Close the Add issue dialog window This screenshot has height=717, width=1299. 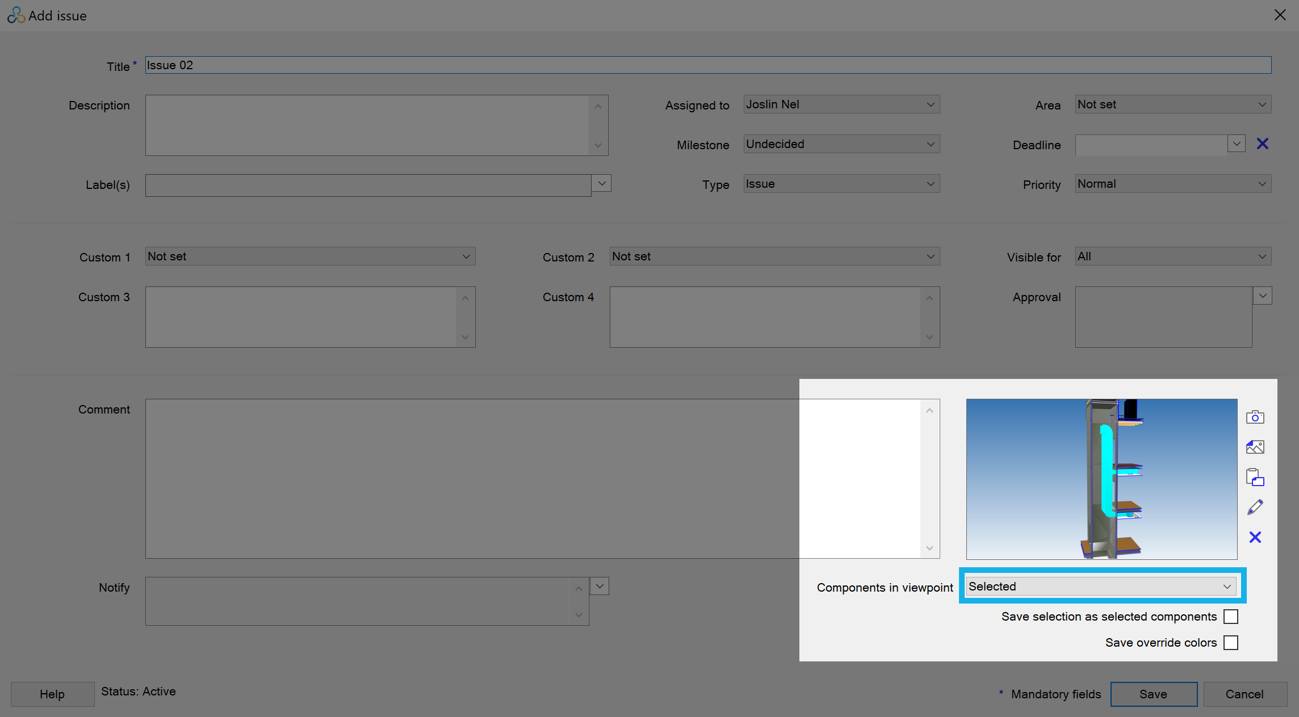[1280, 15]
